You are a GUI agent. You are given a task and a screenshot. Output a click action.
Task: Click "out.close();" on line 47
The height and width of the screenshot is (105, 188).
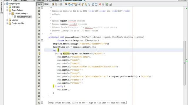[64, 90]
